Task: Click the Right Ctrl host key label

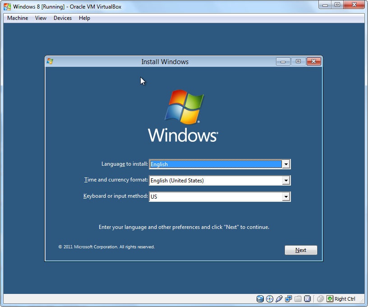Action: click(x=345, y=299)
